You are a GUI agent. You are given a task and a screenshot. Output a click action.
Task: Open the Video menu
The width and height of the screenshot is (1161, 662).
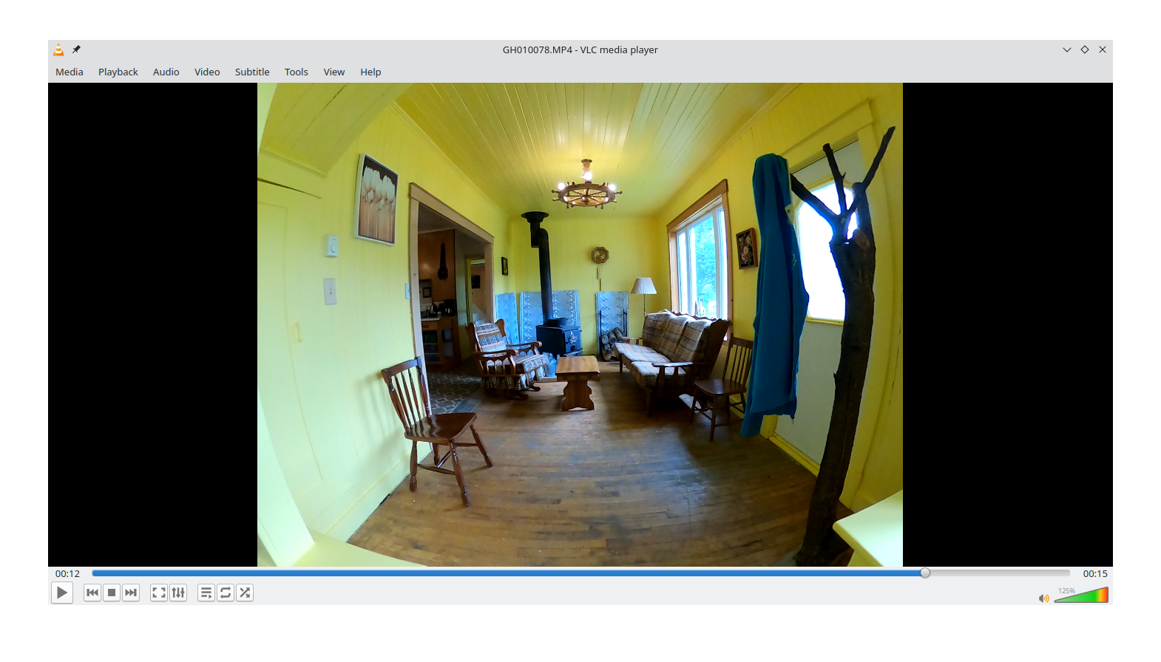click(207, 72)
